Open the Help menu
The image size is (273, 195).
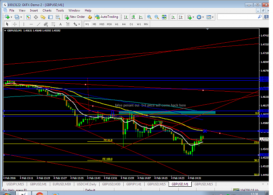coord(88,10)
